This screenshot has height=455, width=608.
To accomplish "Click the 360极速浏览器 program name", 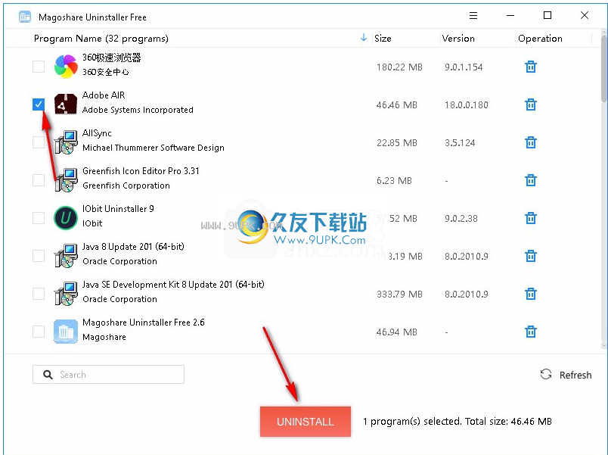I will [112, 58].
